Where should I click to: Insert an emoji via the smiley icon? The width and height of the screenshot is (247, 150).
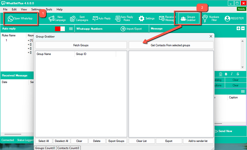tap(220, 74)
